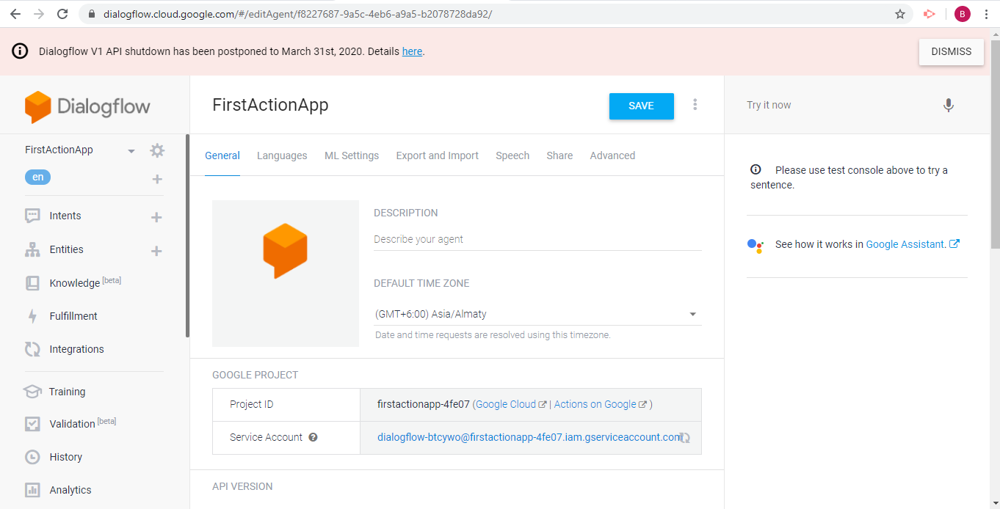The height and width of the screenshot is (509, 1000).
Task: Dismiss the V1 API shutdown banner
Action: 951,51
